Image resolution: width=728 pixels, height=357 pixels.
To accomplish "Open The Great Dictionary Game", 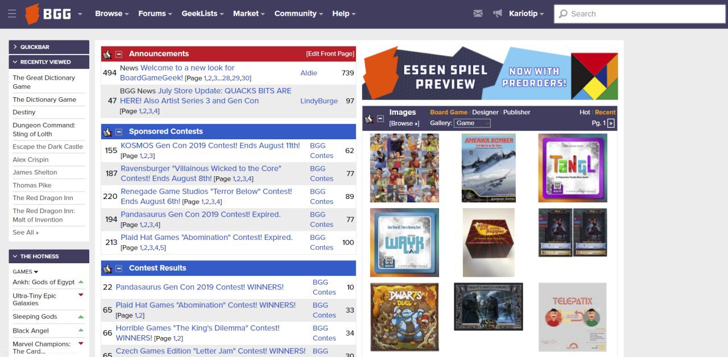I will coord(44,82).
